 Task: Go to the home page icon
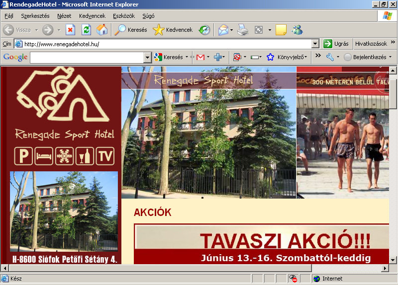point(102,30)
